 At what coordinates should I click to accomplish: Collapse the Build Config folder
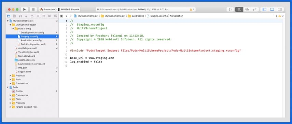[13, 29]
